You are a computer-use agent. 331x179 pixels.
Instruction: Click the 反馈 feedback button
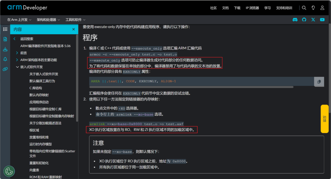pyautogui.click(x=325, y=119)
